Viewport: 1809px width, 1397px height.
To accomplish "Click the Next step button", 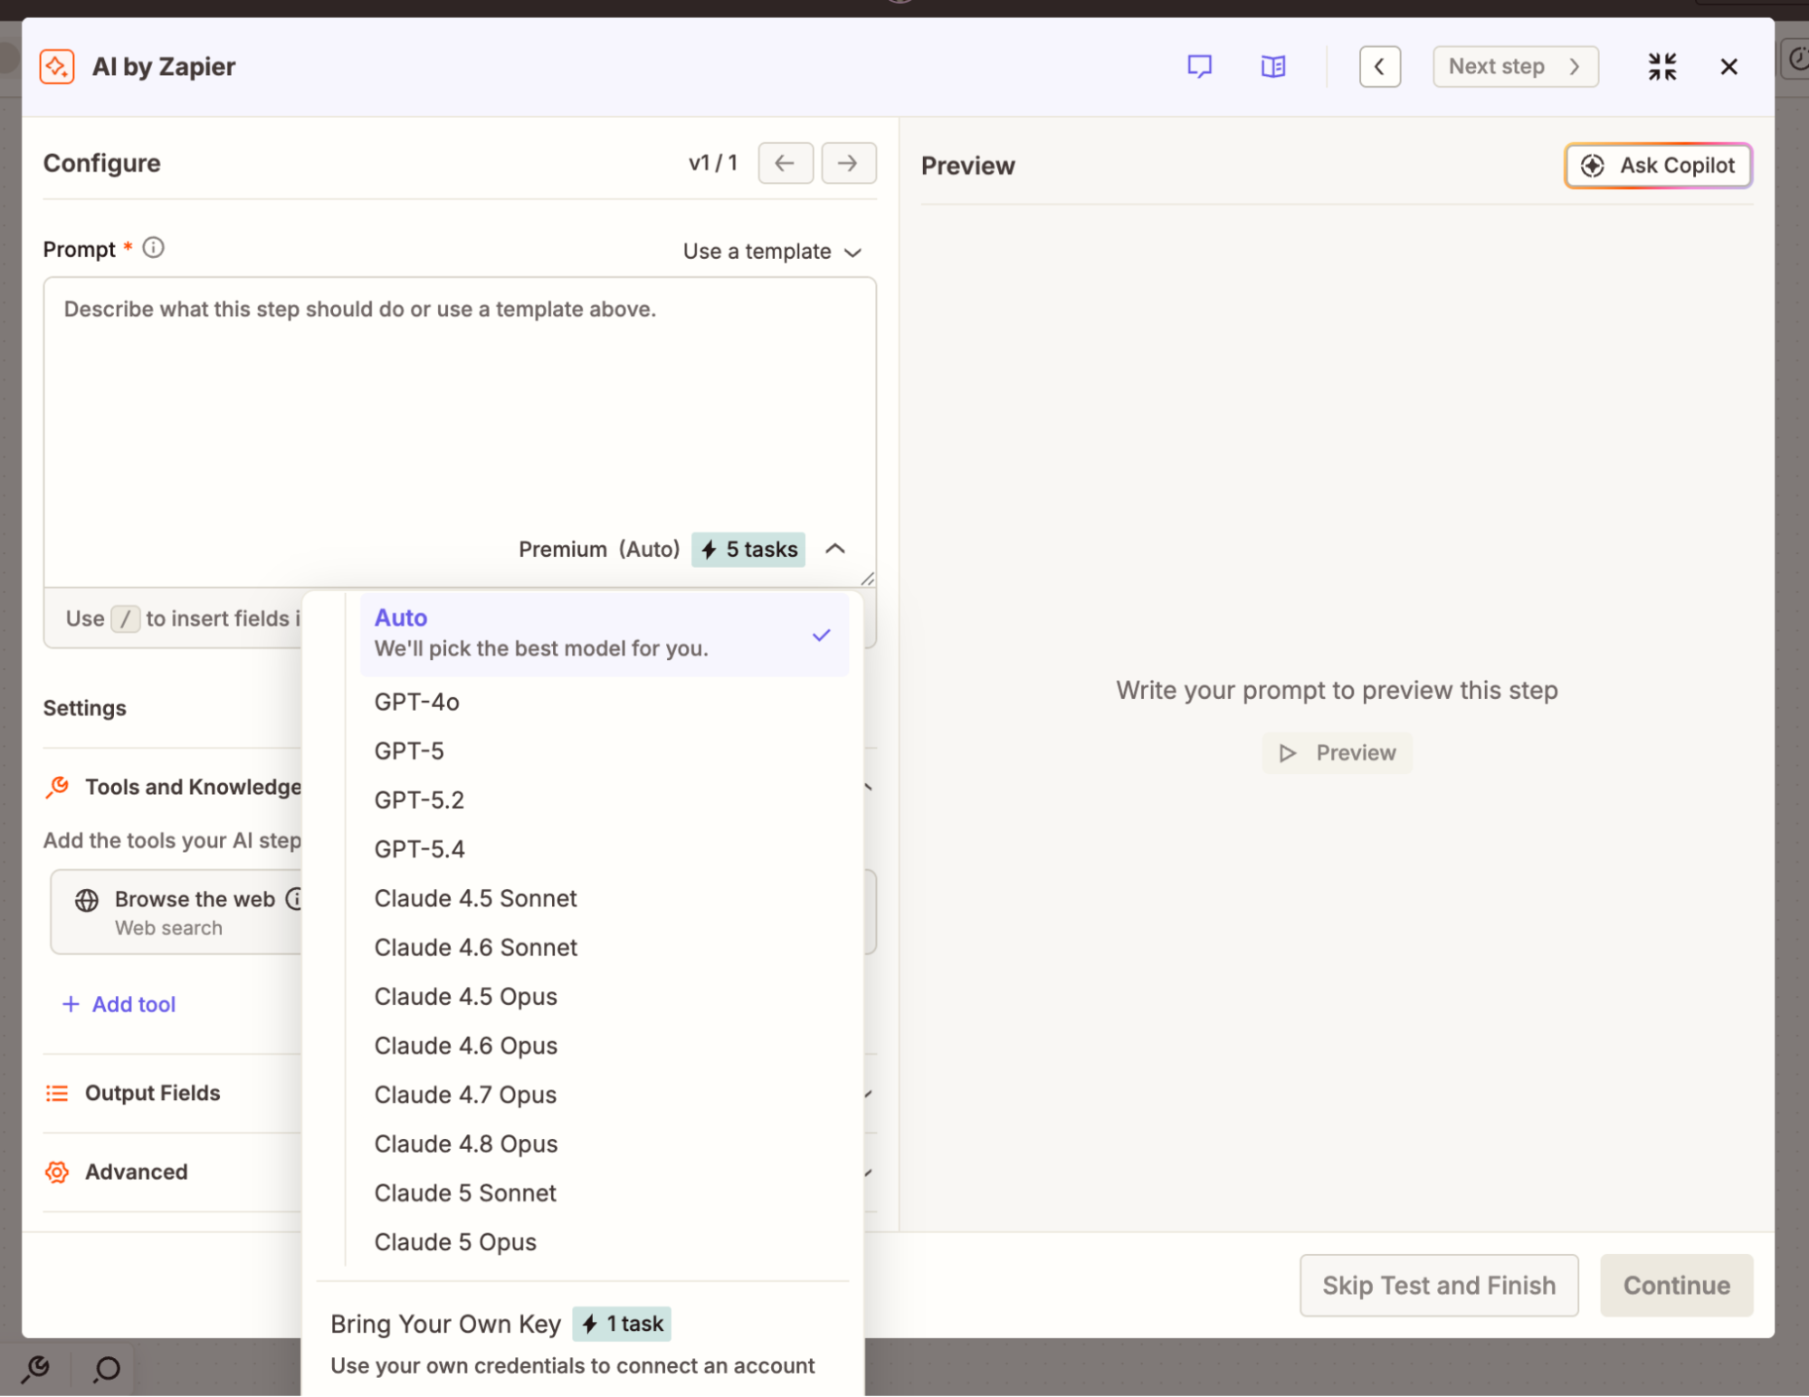I will point(1515,67).
